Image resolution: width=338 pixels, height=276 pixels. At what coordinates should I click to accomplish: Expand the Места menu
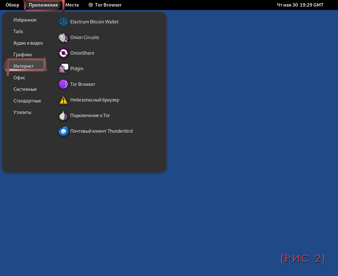[72, 5]
